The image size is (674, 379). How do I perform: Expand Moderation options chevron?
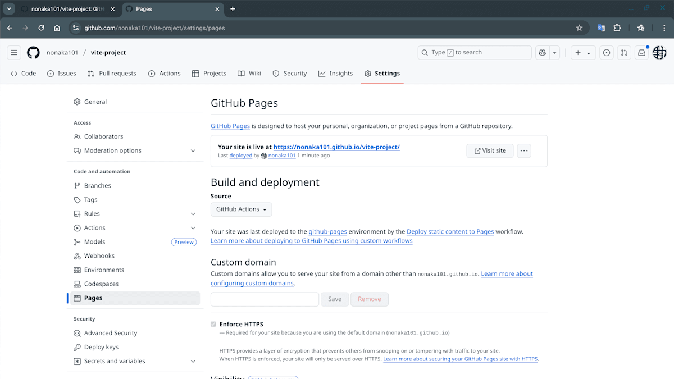193,150
